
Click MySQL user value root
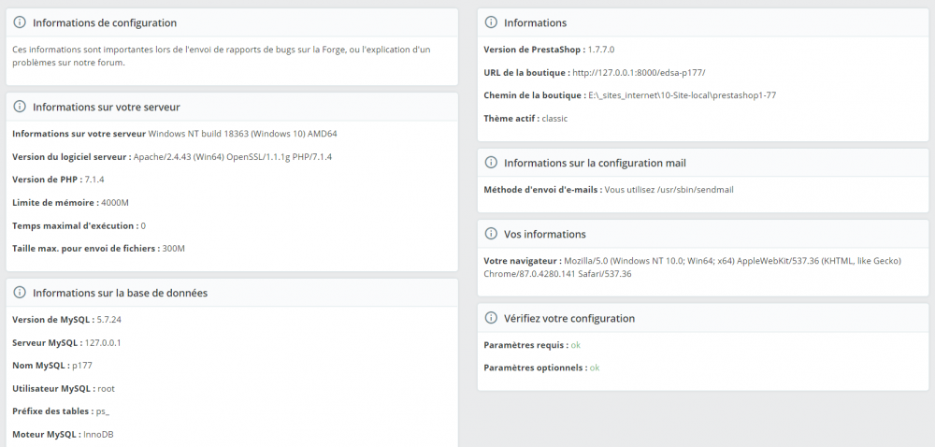[x=107, y=389]
